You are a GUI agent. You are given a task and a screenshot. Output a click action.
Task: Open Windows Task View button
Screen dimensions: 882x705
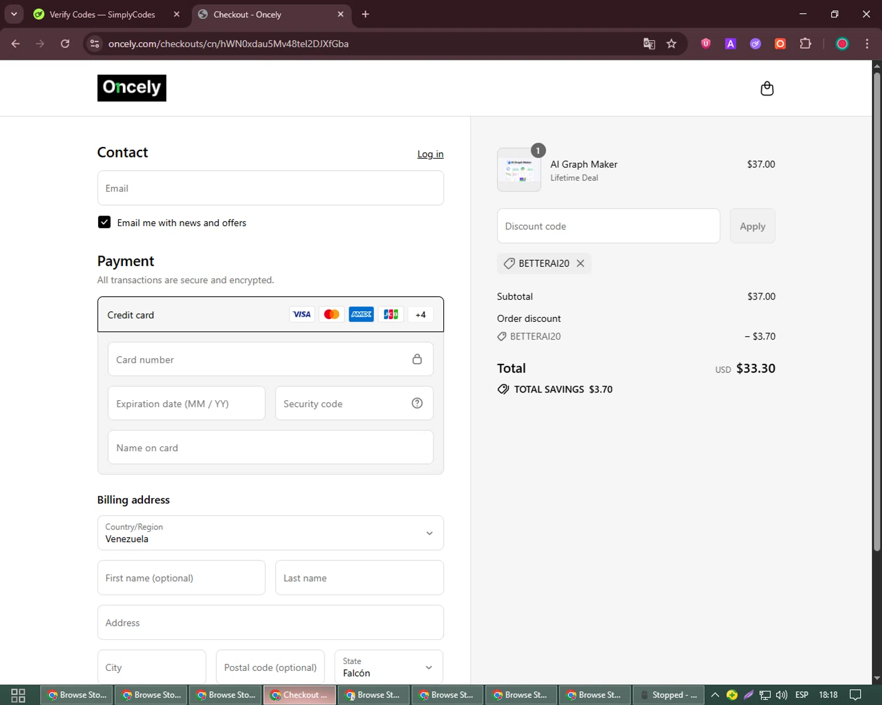(18, 695)
